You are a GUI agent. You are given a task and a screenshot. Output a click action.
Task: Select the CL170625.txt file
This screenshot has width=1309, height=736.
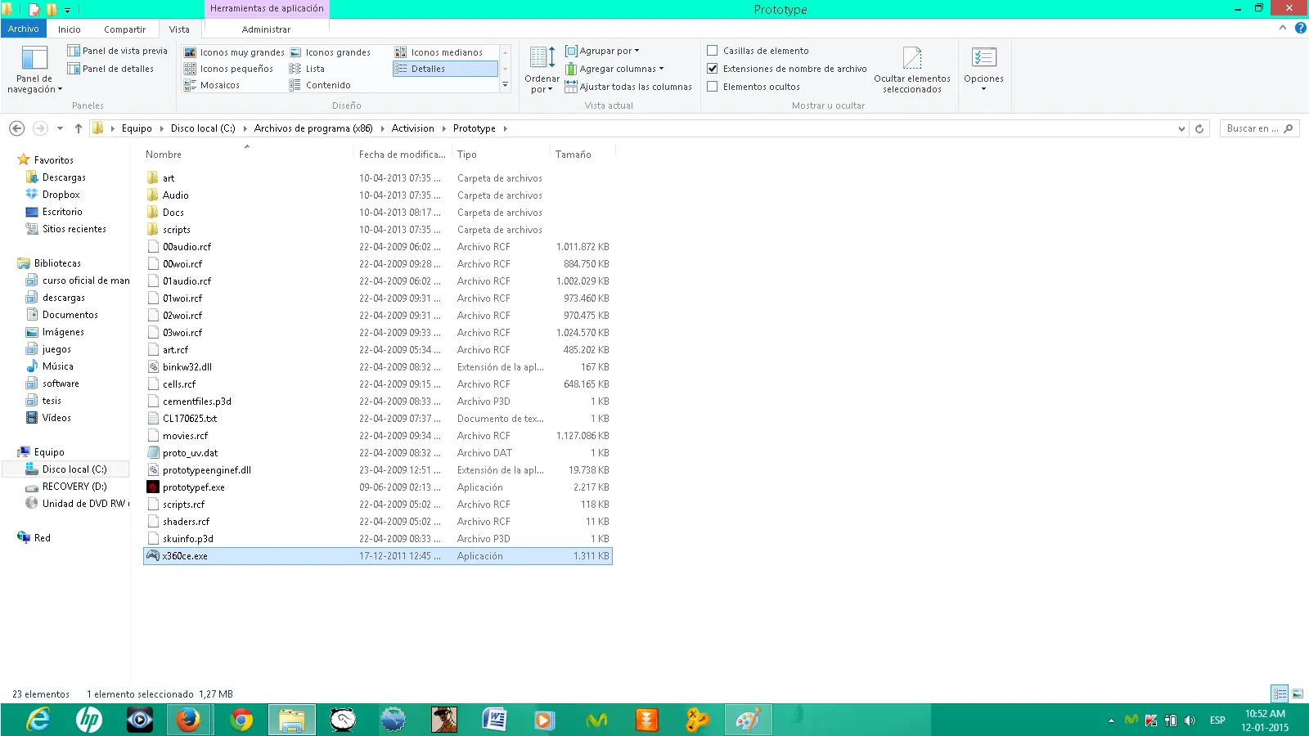point(190,419)
